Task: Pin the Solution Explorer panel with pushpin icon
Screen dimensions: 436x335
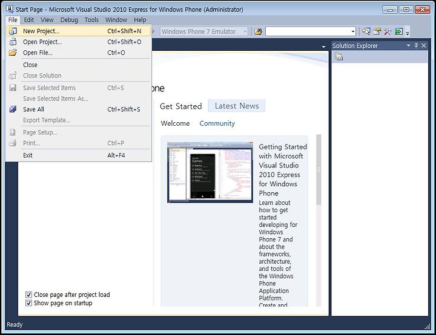Action: coord(416,45)
